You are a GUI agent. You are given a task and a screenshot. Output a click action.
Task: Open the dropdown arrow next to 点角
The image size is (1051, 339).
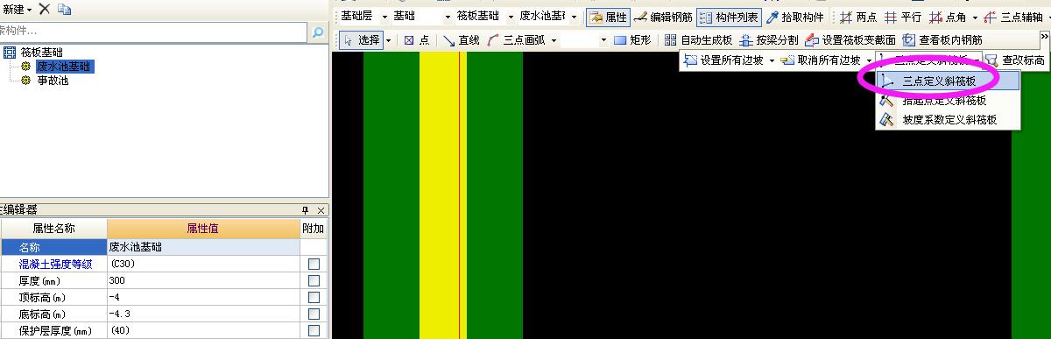click(974, 17)
